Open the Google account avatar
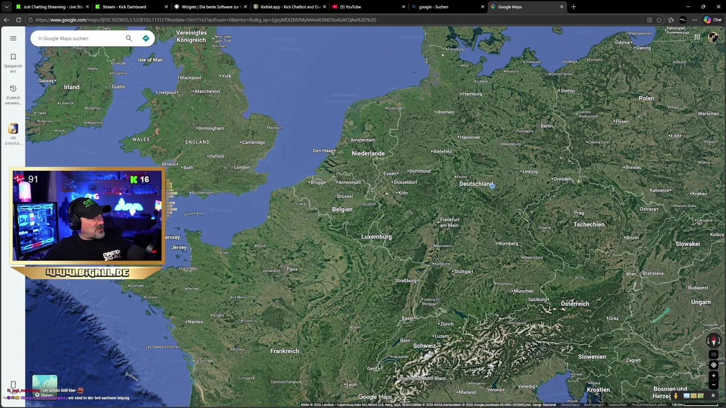This screenshot has width=726, height=408. 713,37
